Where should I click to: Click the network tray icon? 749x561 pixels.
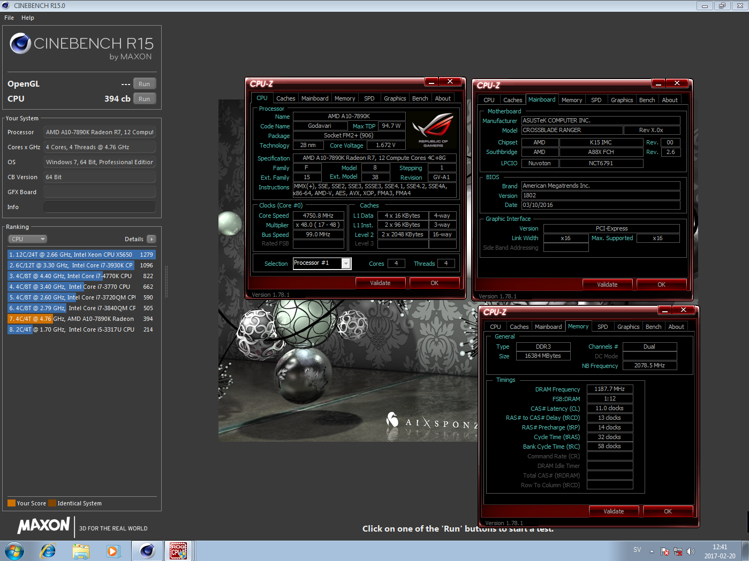(678, 551)
